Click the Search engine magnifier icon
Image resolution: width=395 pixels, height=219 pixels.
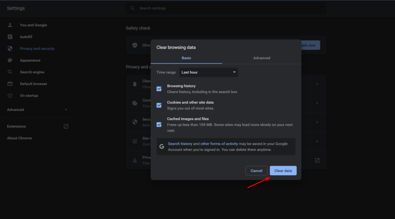coord(10,72)
